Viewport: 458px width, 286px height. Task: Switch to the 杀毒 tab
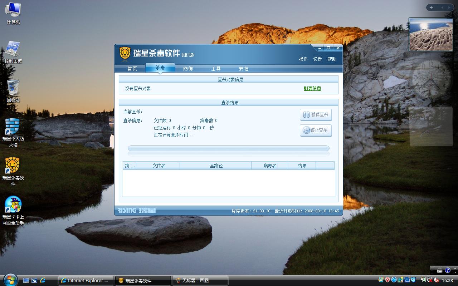click(x=160, y=68)
